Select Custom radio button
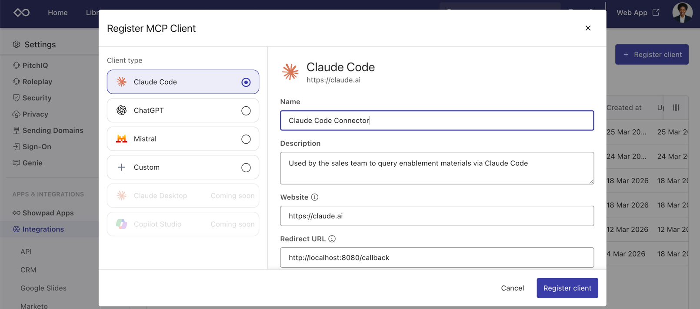 tap(246, 168)
